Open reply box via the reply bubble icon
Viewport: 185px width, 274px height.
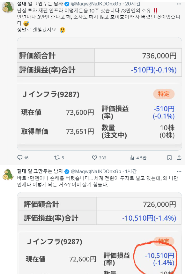tap(20, 158)
